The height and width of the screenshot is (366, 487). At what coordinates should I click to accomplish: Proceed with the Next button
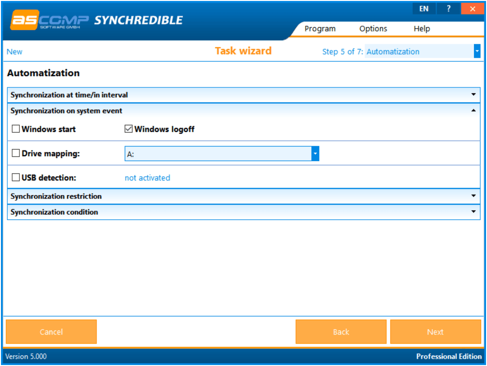[x=436, y=332]
